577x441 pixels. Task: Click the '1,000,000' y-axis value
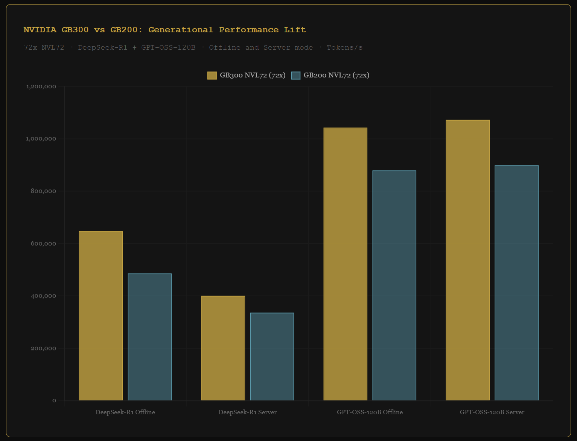(x=41, y=139)
